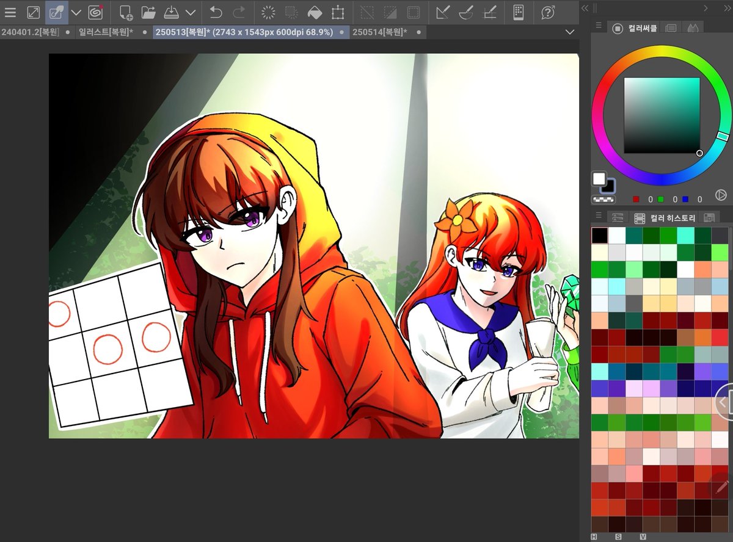
Task: Click the Deselect icon
Action: [367, 12]
